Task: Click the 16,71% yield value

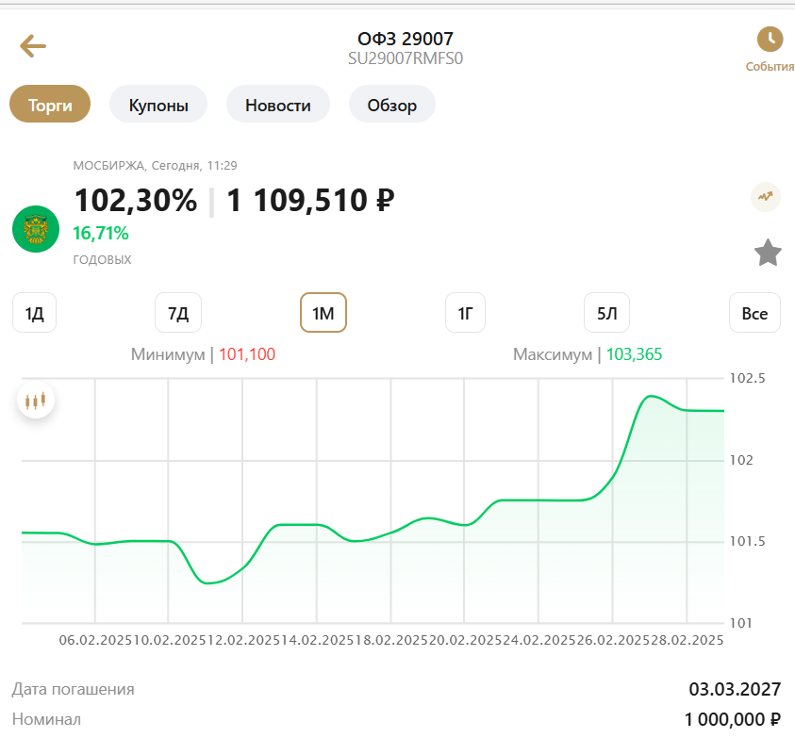Action: coord(100,234)
